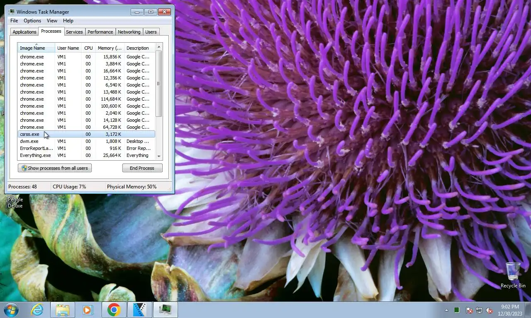Sort by CPU column header
This screenshot has width=531, height=318.
[x=88, y=48]
